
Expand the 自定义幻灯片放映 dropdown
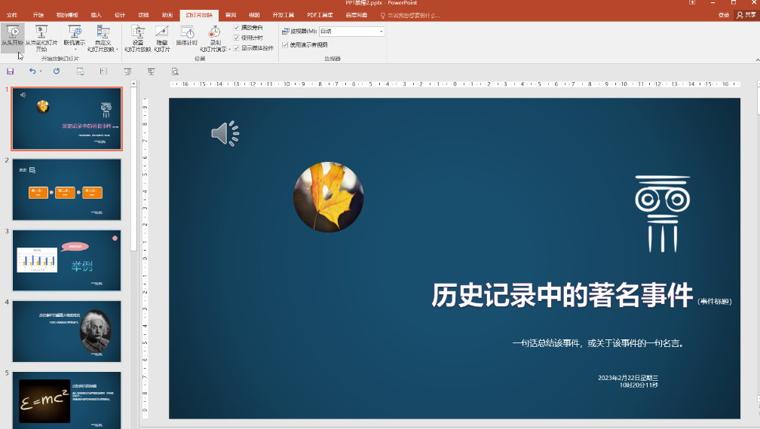[x=117, y=50]
